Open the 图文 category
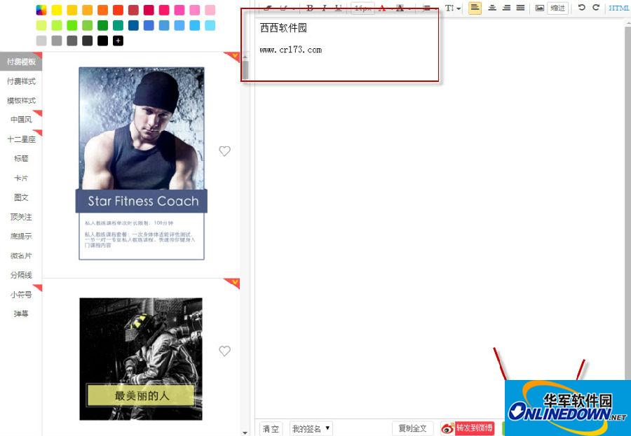This screenshot has width=631, height=436. coord(21,197)
